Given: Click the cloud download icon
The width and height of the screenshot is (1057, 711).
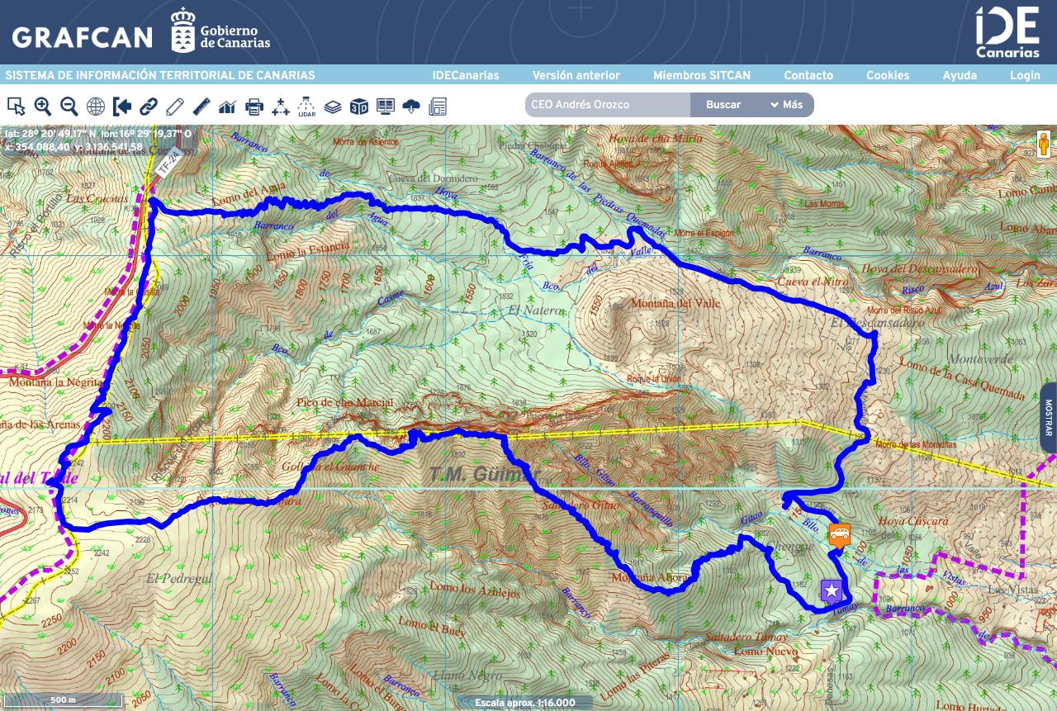Looking at the screenshot, I should click(411, 107).
